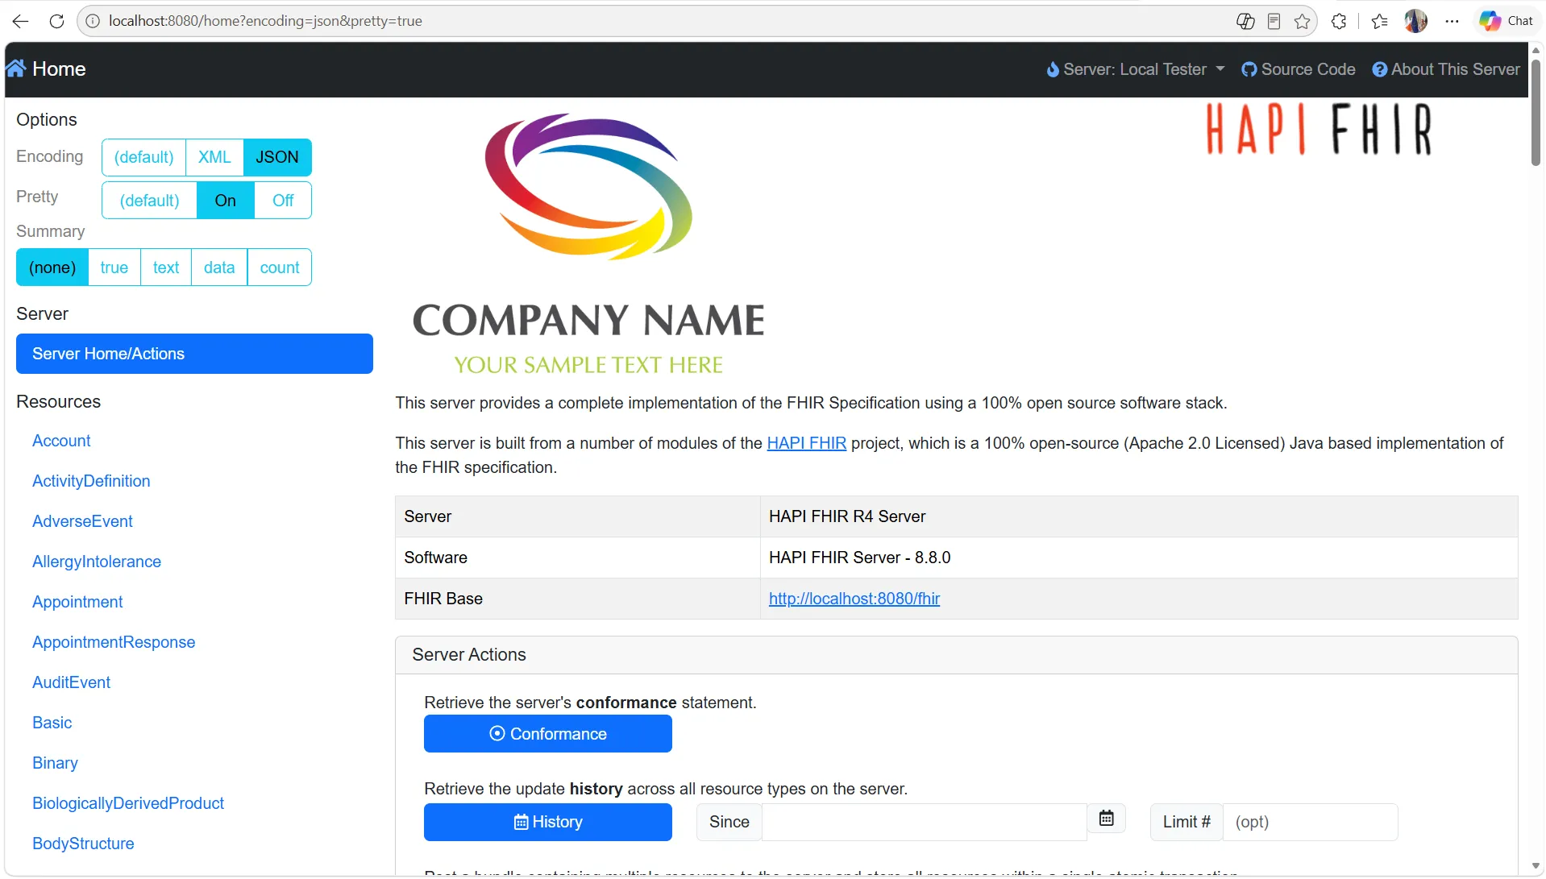The height and width of the screenshot is (879, 1546).
Task: Open the AppointmentResponse resource
Action: [114, 642]
